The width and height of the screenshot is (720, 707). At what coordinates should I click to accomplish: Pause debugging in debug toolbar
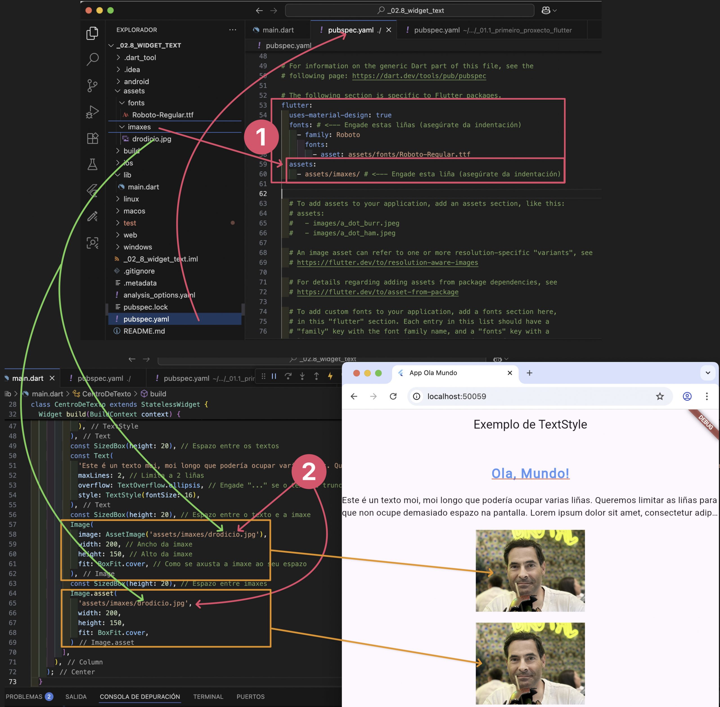pyautogui.click(x=274, y=376)
